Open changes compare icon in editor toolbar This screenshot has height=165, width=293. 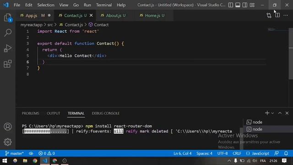(x=269, y=15)
